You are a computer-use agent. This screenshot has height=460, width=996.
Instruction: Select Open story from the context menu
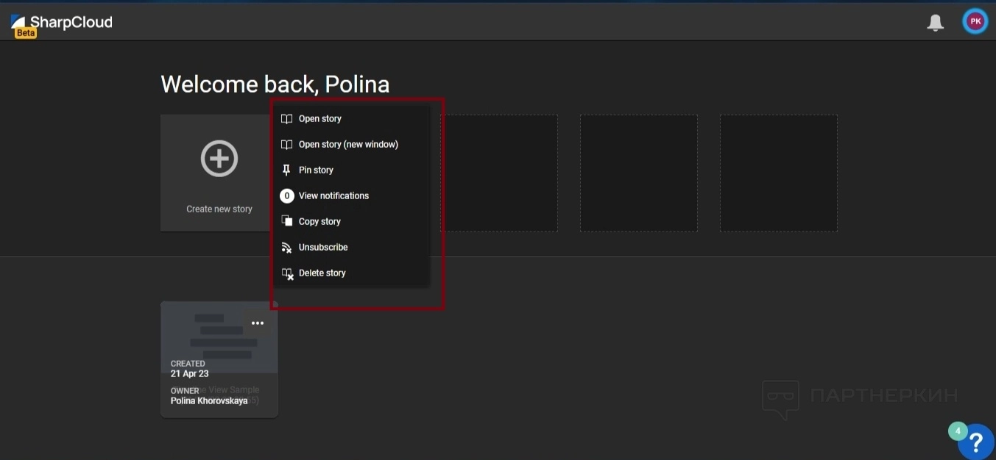pyautogui.click(x=320, y=119)
